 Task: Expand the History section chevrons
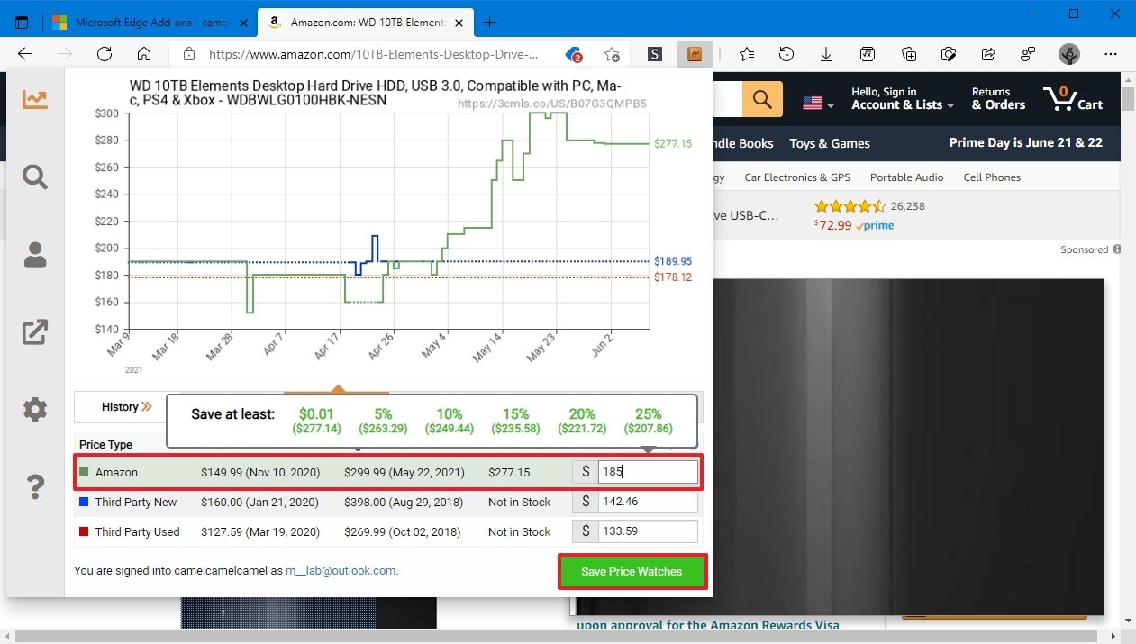147,407
